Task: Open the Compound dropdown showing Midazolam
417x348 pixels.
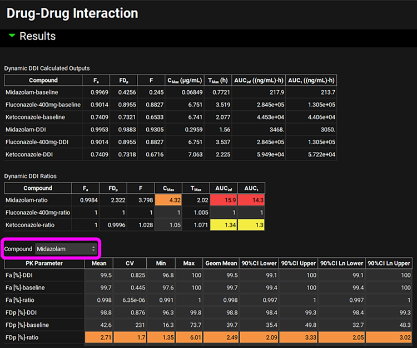Action: [66, 249]
